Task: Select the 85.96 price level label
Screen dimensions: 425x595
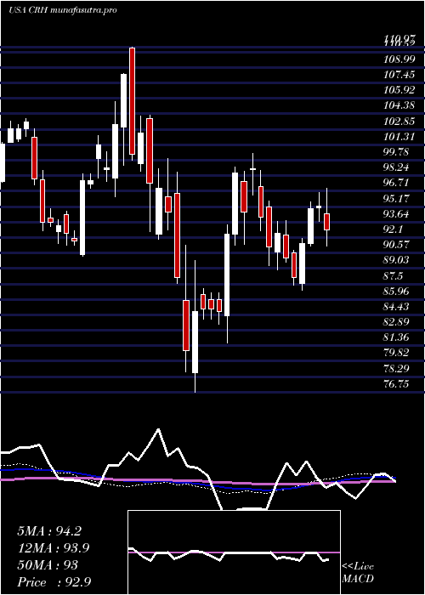Action: pyautogui.click(x=397, y=292)
